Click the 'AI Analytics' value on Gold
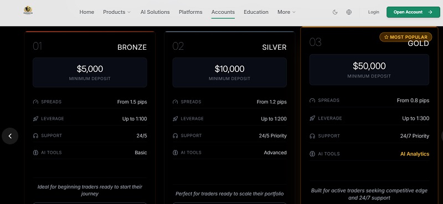 tap(414, 154)
